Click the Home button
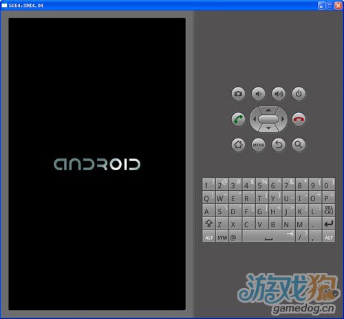This screenshot has width=344, height=319. (238, 145)
